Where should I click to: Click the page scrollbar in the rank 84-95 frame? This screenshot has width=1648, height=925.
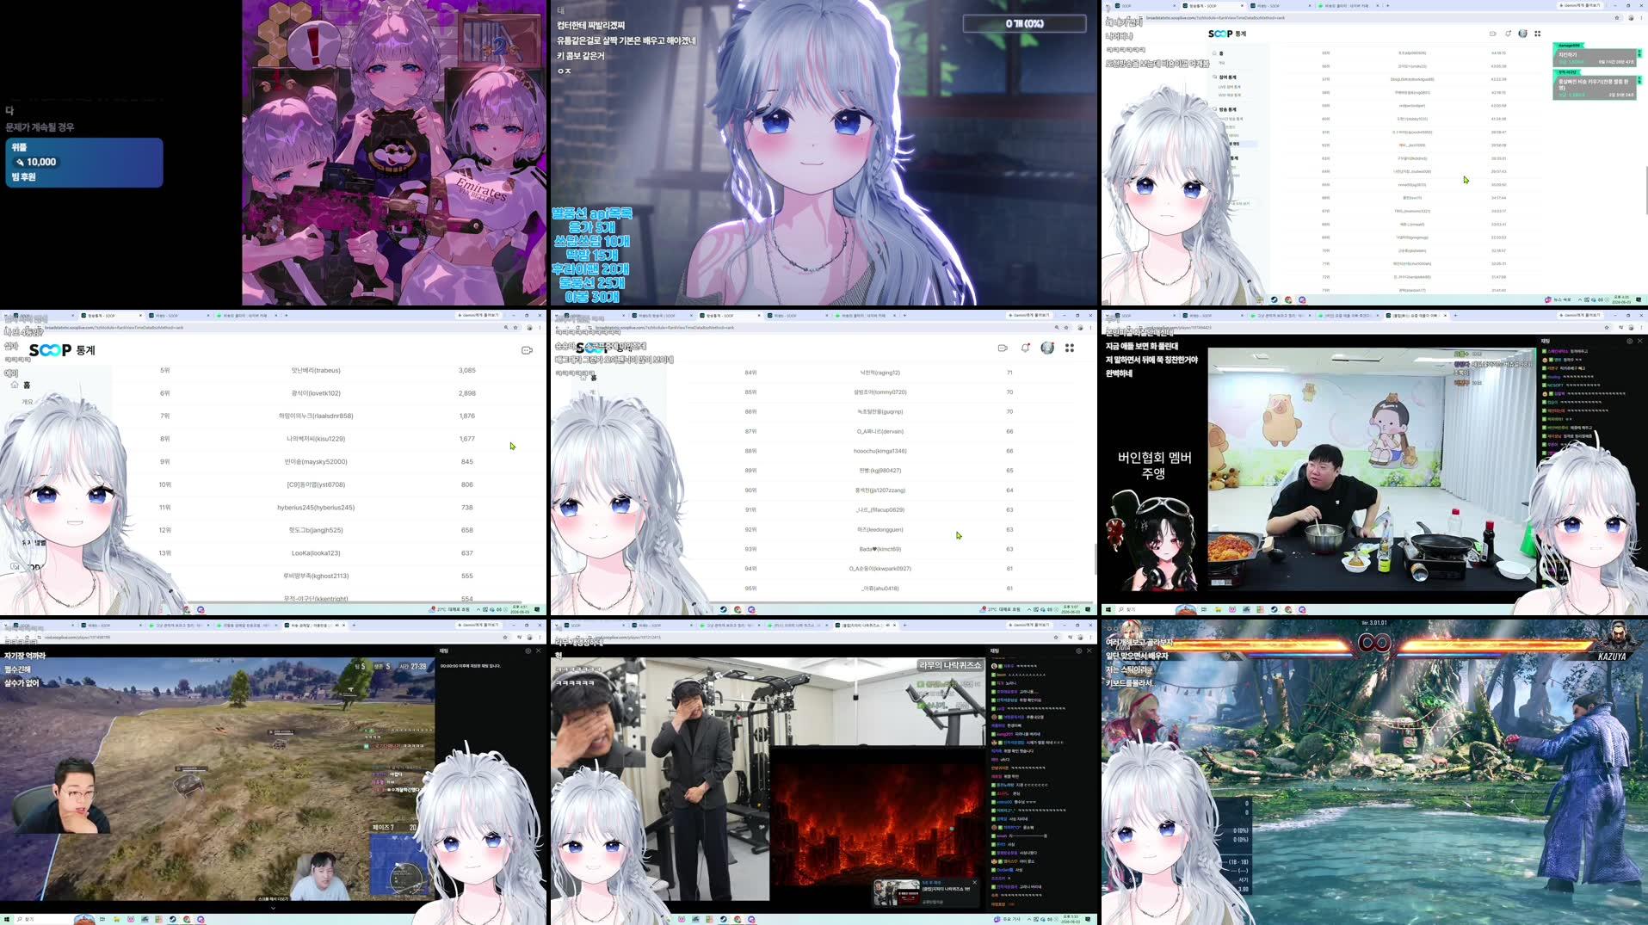click(1095, 559)
